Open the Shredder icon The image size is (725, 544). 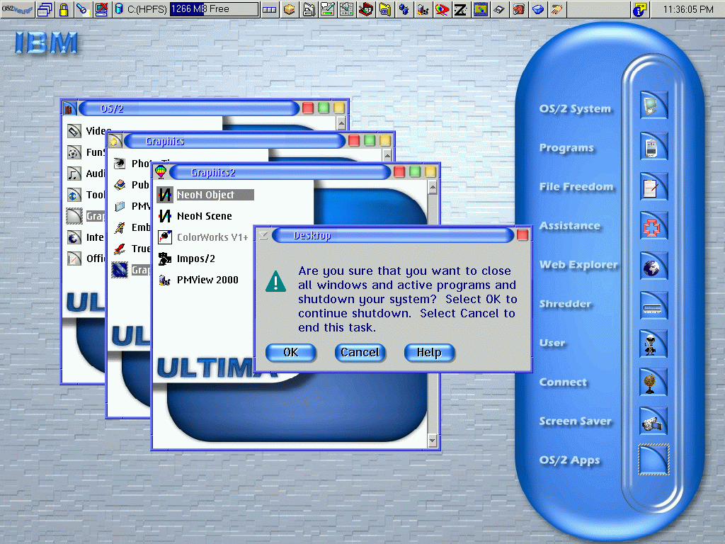pos(653,305)
